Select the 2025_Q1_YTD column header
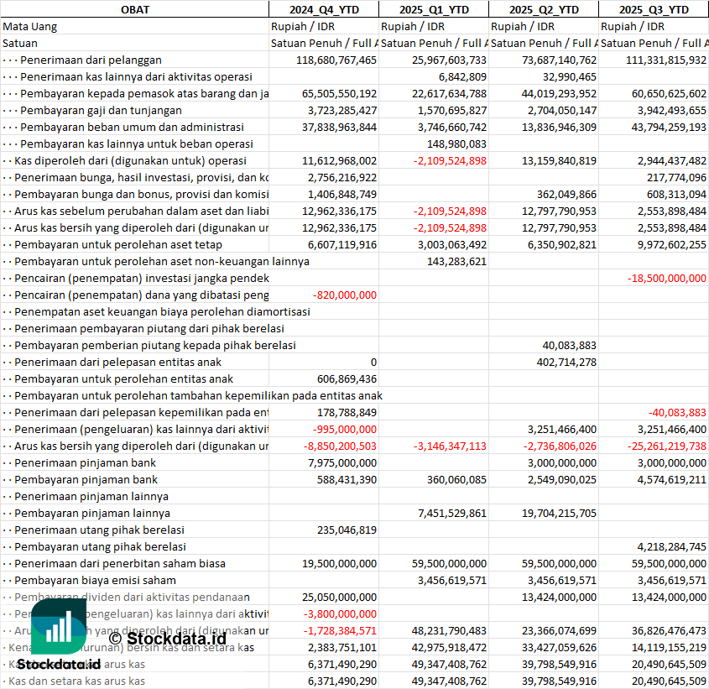The height and width of the screenshot is (689, 709). coord(434,9)
